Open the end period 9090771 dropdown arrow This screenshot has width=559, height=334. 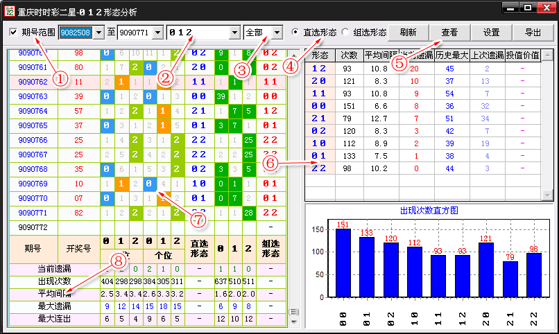[x=157, y=33]
